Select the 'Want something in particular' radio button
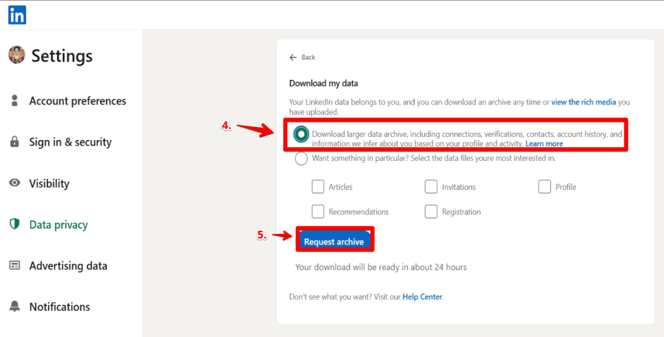Image resolution: width=664 pixels, height=337 pixels. tap(301, 158)
